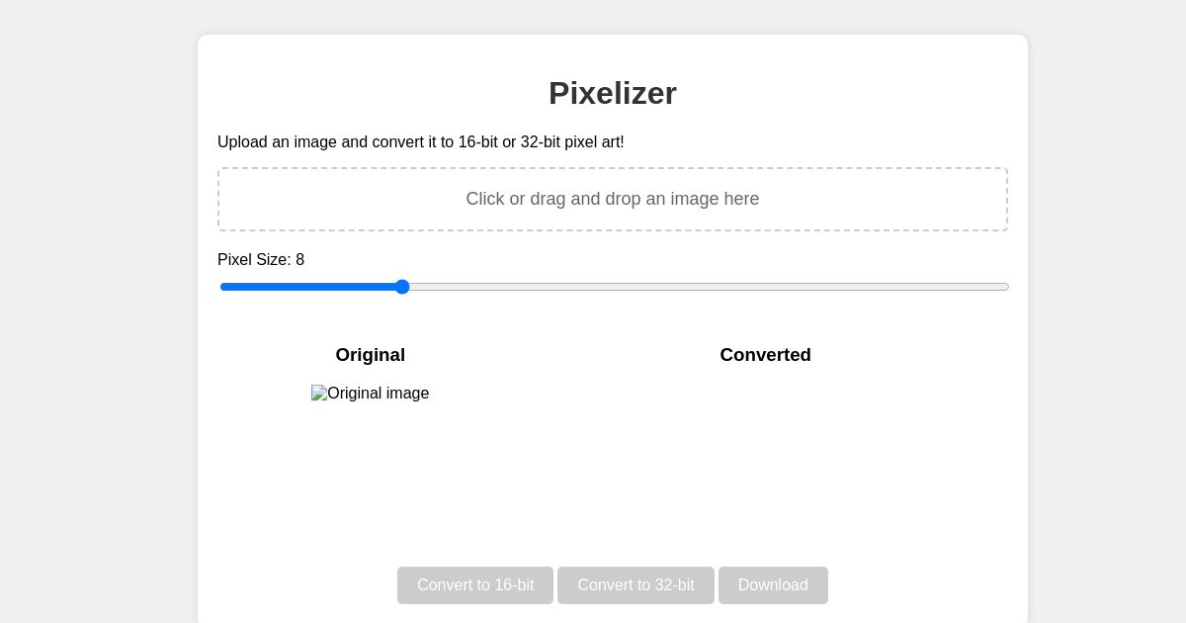Click the 'Original' column heading

(371, 355)
